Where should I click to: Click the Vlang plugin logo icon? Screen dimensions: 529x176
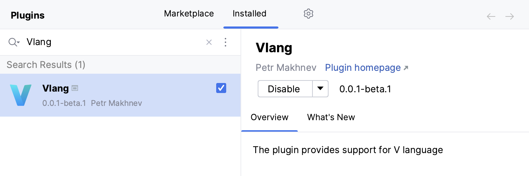point(21,95)
